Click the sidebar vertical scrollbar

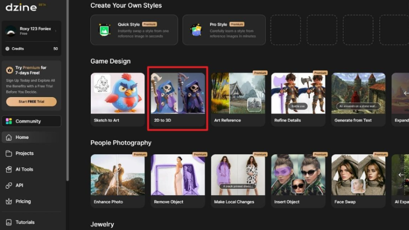[67, 91]
